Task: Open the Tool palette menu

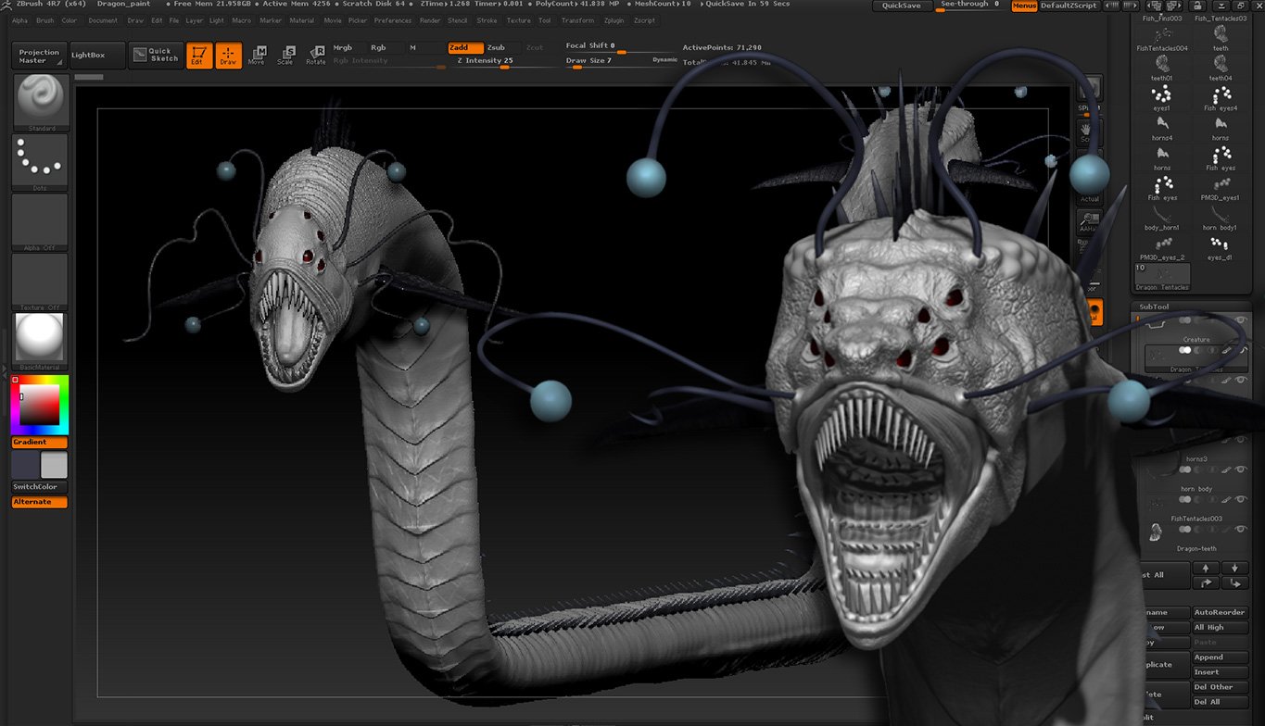Action: pyautogui.click(x=544, y=20)
